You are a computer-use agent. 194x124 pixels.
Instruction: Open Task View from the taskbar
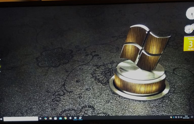(40, 119)
